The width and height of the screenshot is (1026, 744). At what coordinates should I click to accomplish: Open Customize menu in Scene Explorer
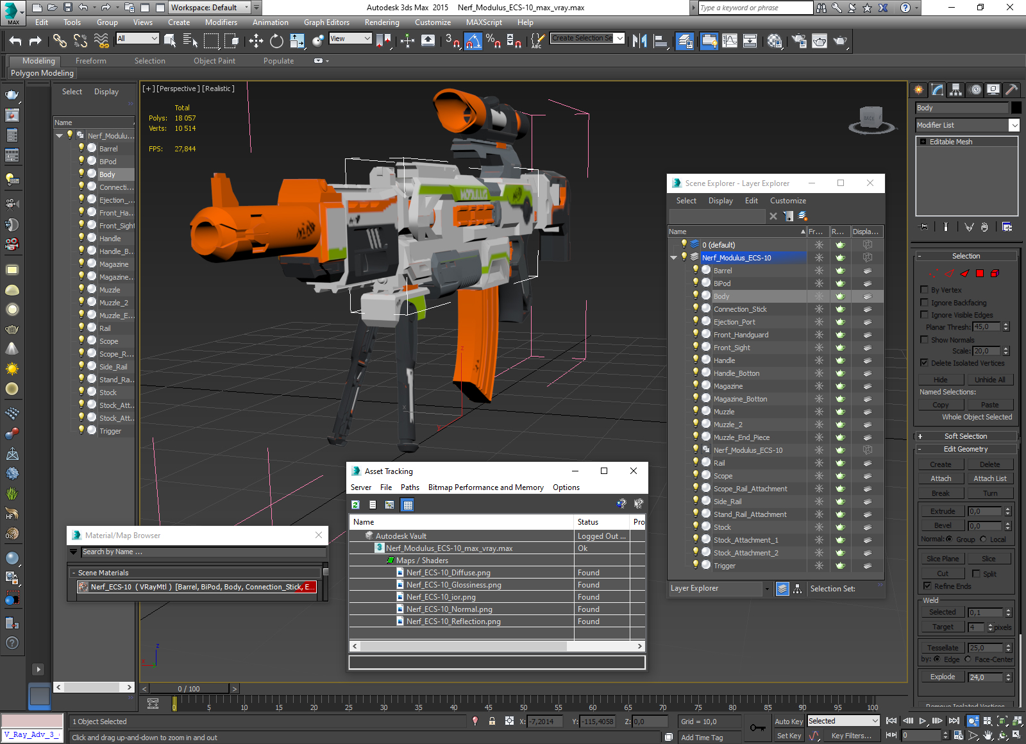click(x=787, y=201)
